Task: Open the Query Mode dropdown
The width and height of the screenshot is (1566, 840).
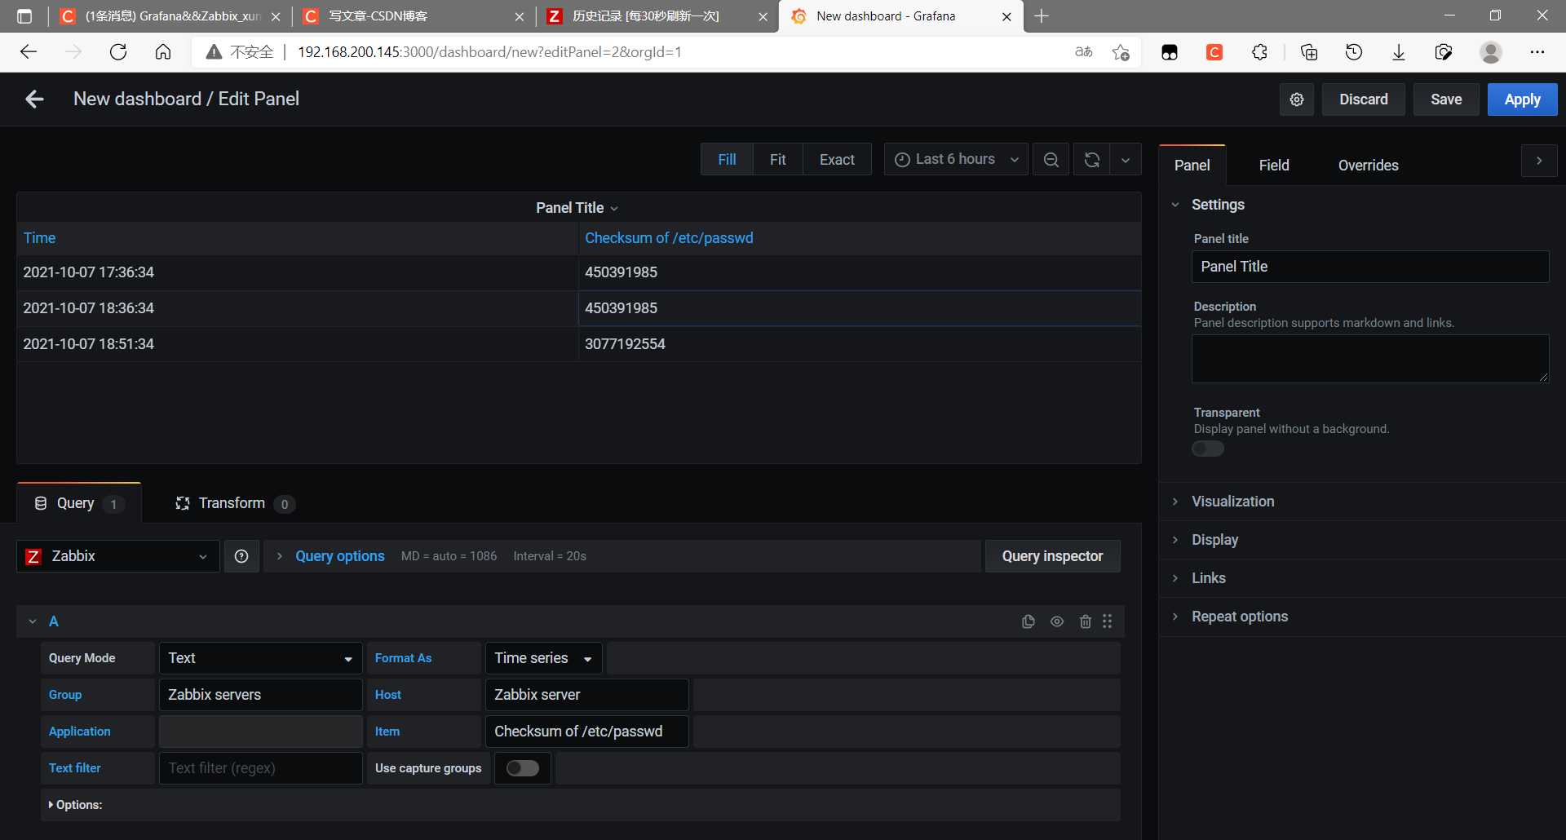Action: click(x=259, y=657)
